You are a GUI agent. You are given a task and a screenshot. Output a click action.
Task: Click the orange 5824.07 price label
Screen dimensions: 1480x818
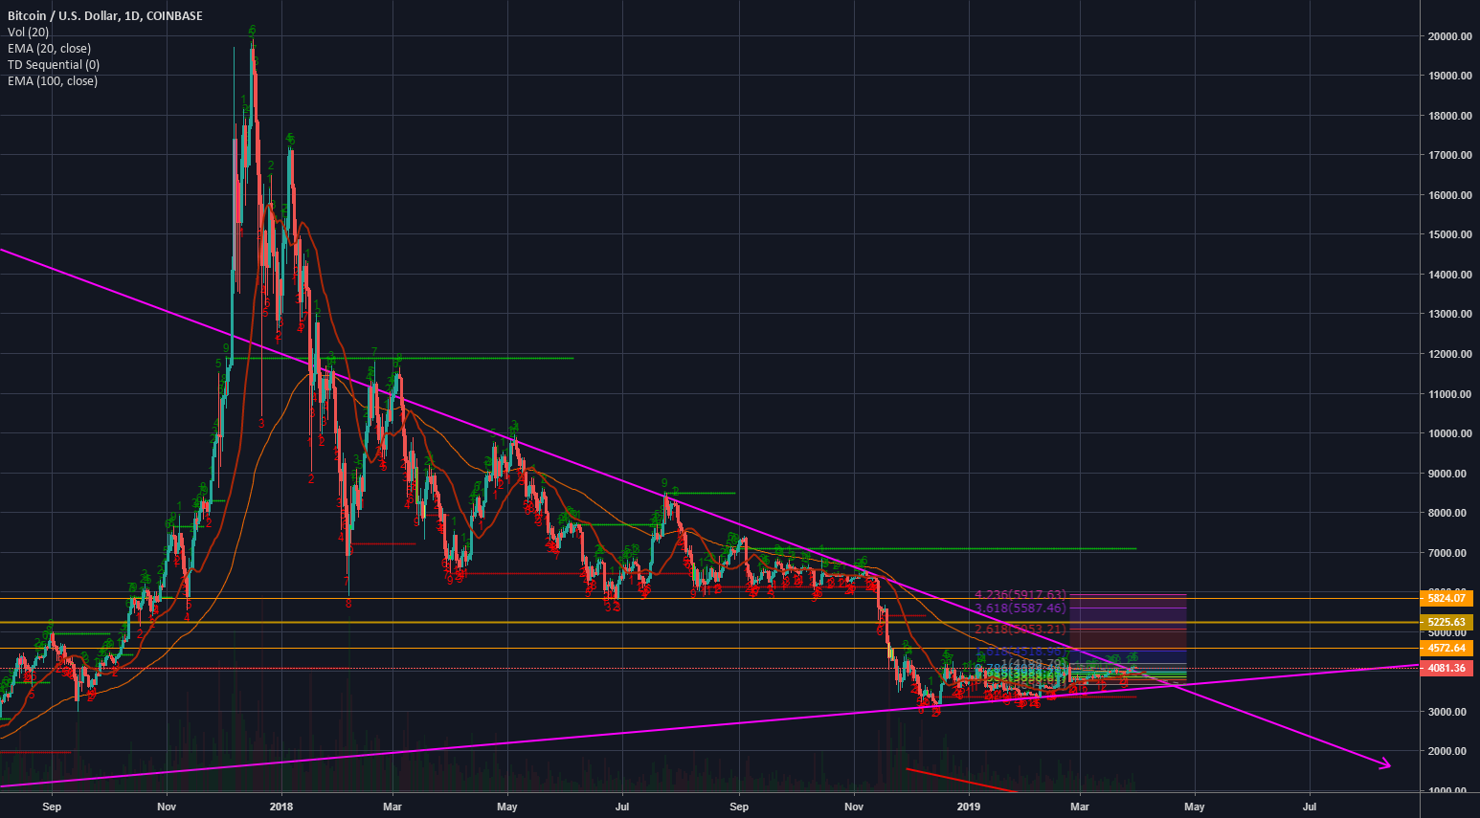[x=1446, y=598]
